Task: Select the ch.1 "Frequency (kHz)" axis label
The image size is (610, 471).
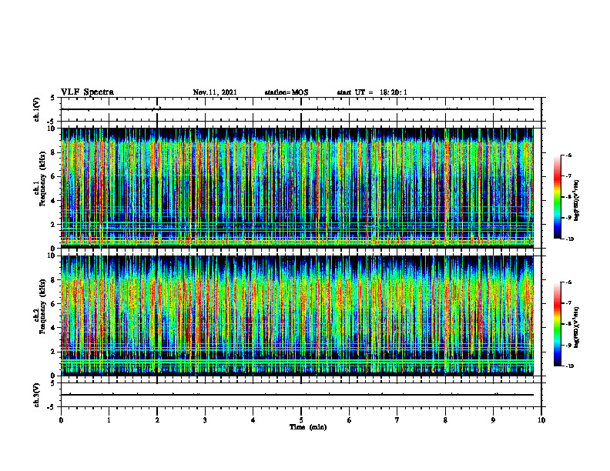Action: click(42, 179)
